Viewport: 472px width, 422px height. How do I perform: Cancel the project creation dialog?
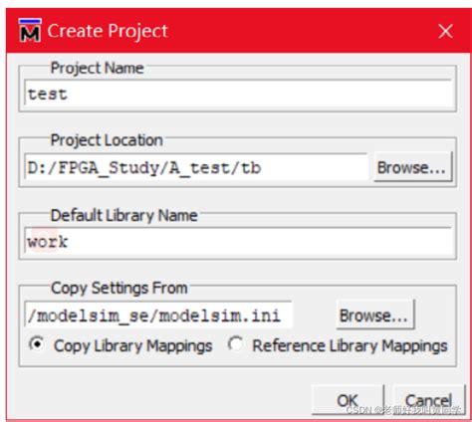click(429, 400)
